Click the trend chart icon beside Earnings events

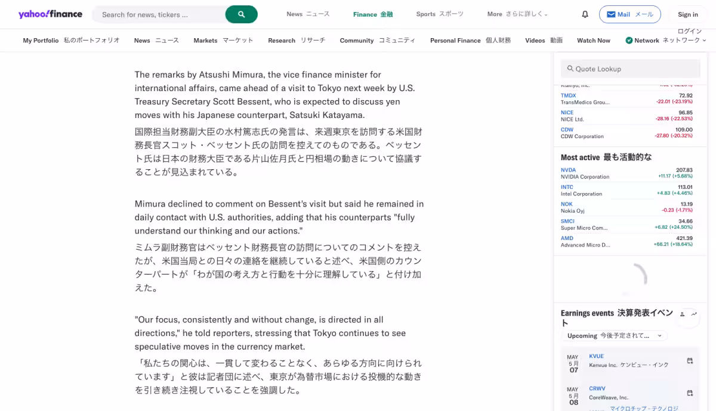[694, 314]
